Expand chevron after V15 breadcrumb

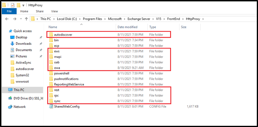164,19
